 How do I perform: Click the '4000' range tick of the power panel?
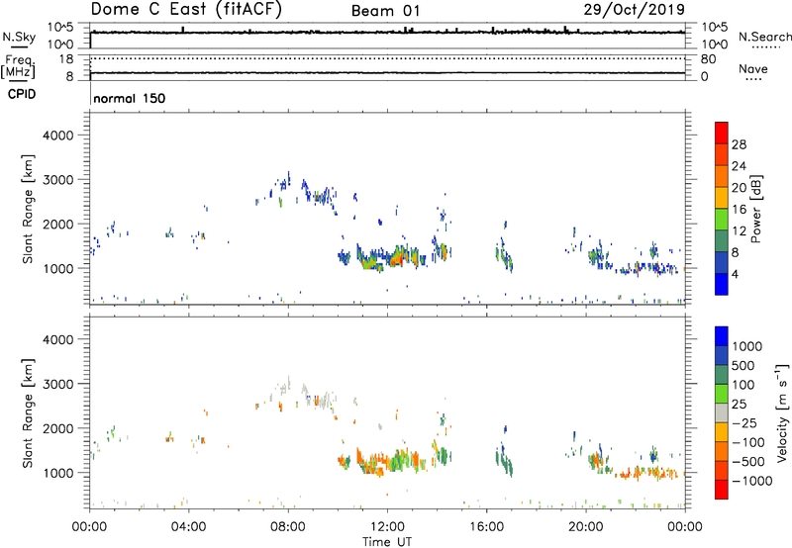[58, 136]
